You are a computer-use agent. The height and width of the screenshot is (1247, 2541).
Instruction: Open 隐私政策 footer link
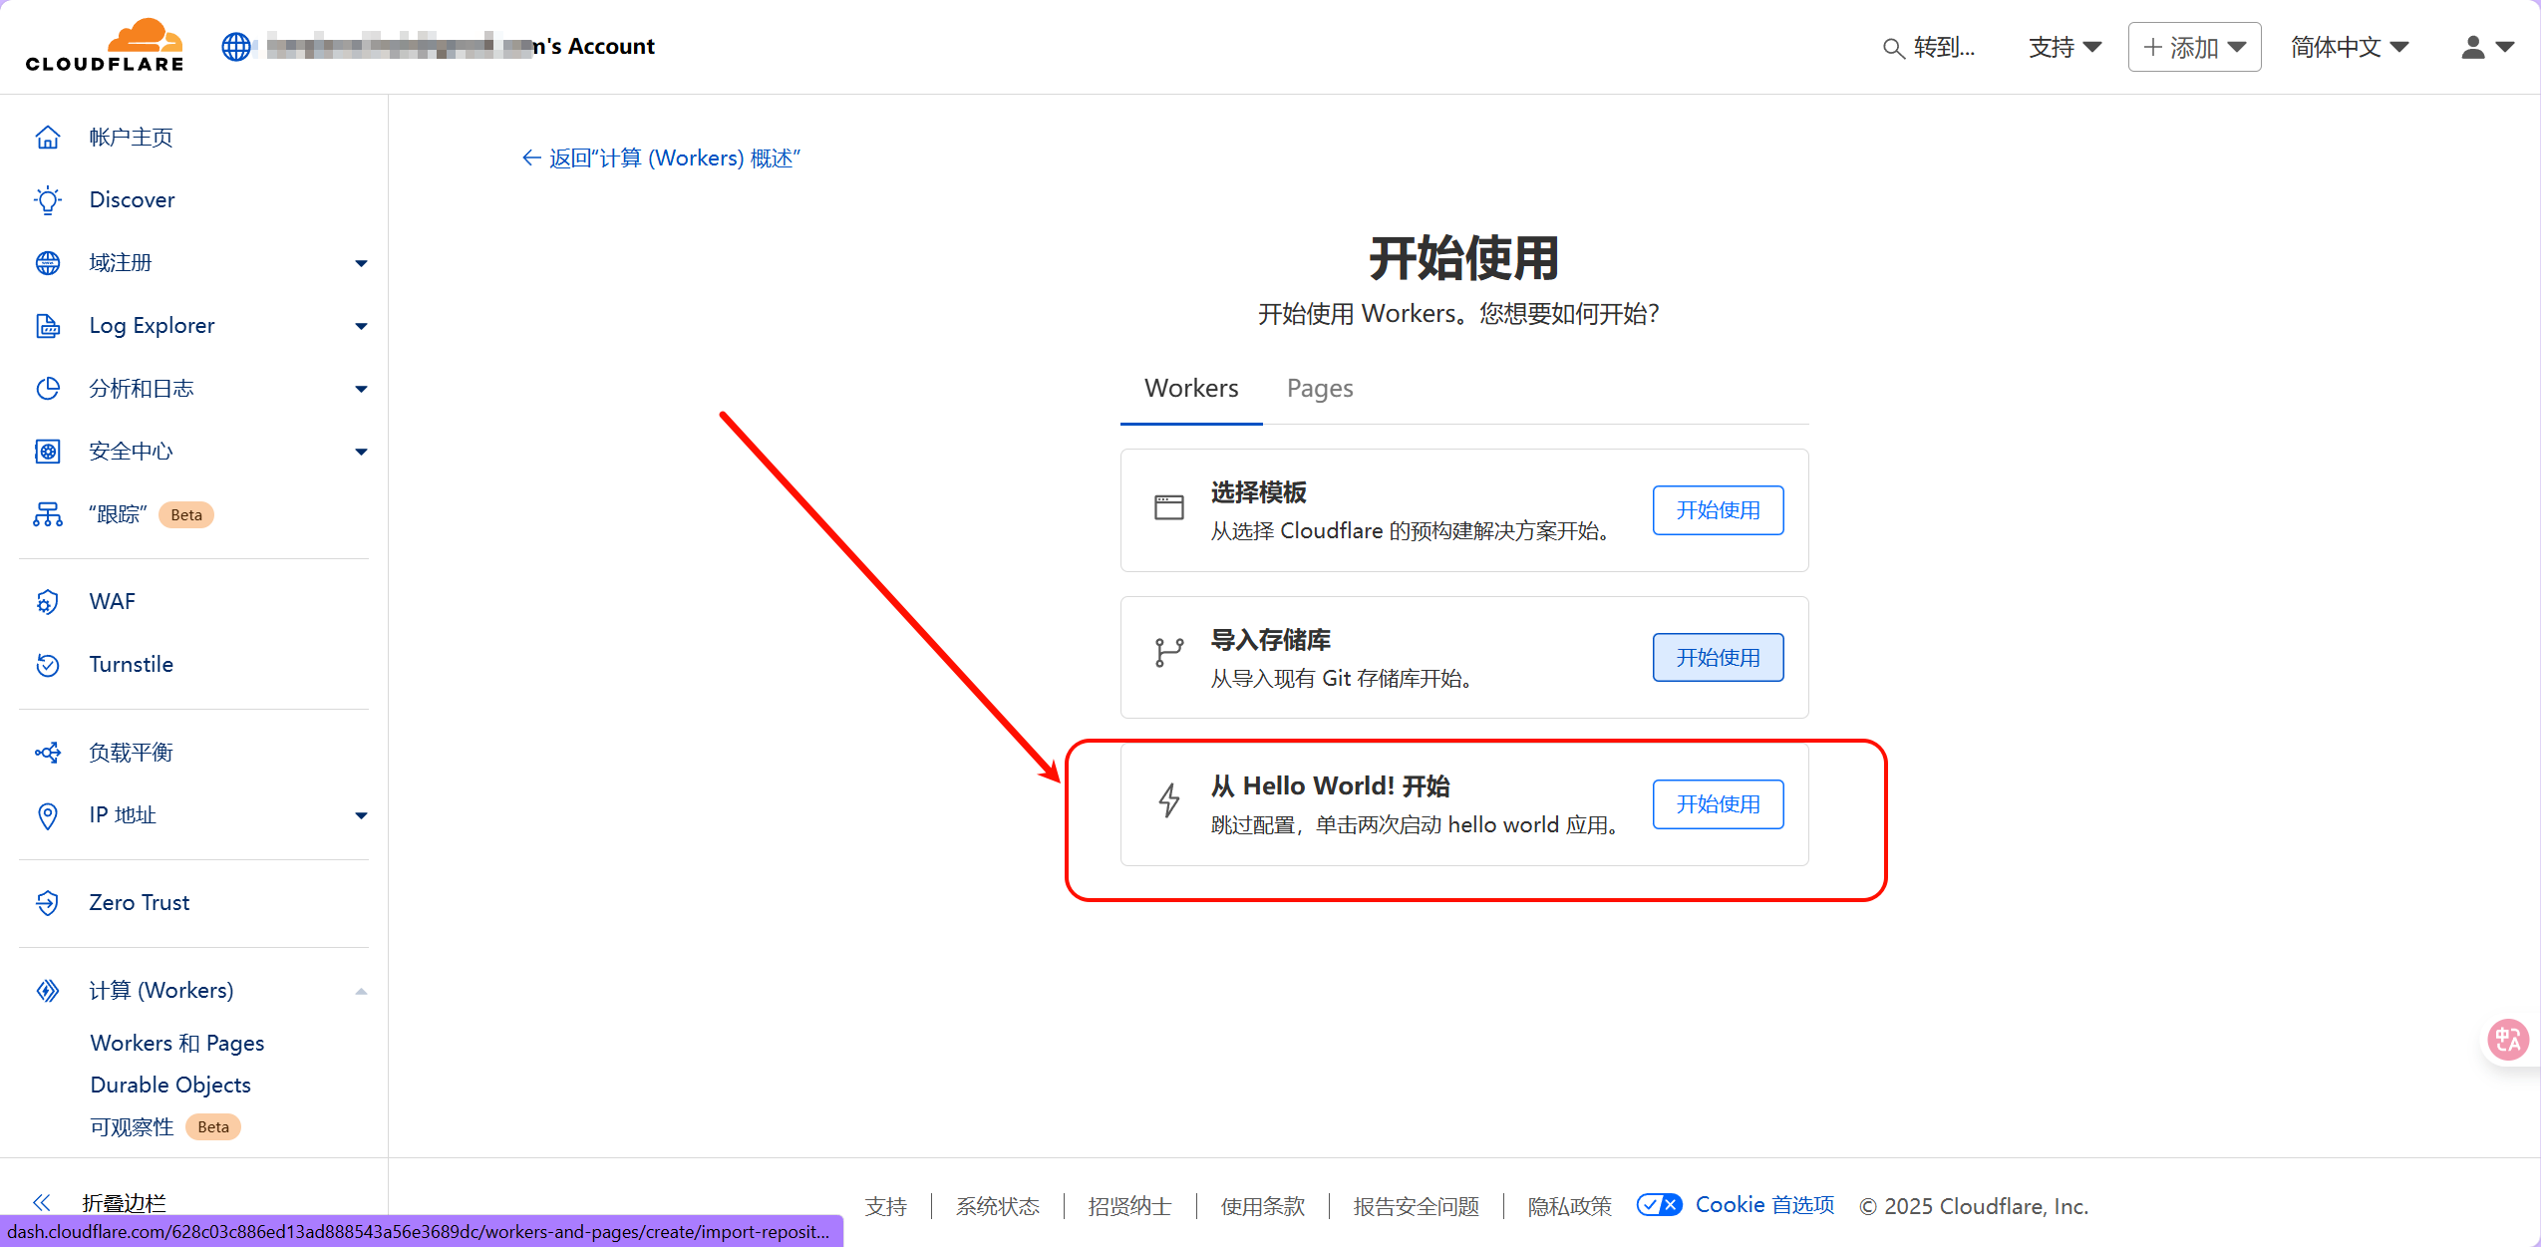(x=1569, y=1206)
